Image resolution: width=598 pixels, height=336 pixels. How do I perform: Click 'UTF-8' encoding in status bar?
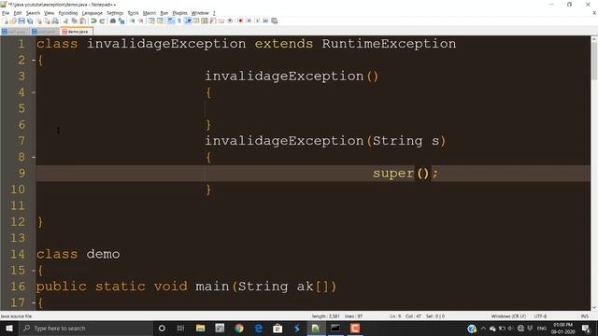tap(540, 316)
